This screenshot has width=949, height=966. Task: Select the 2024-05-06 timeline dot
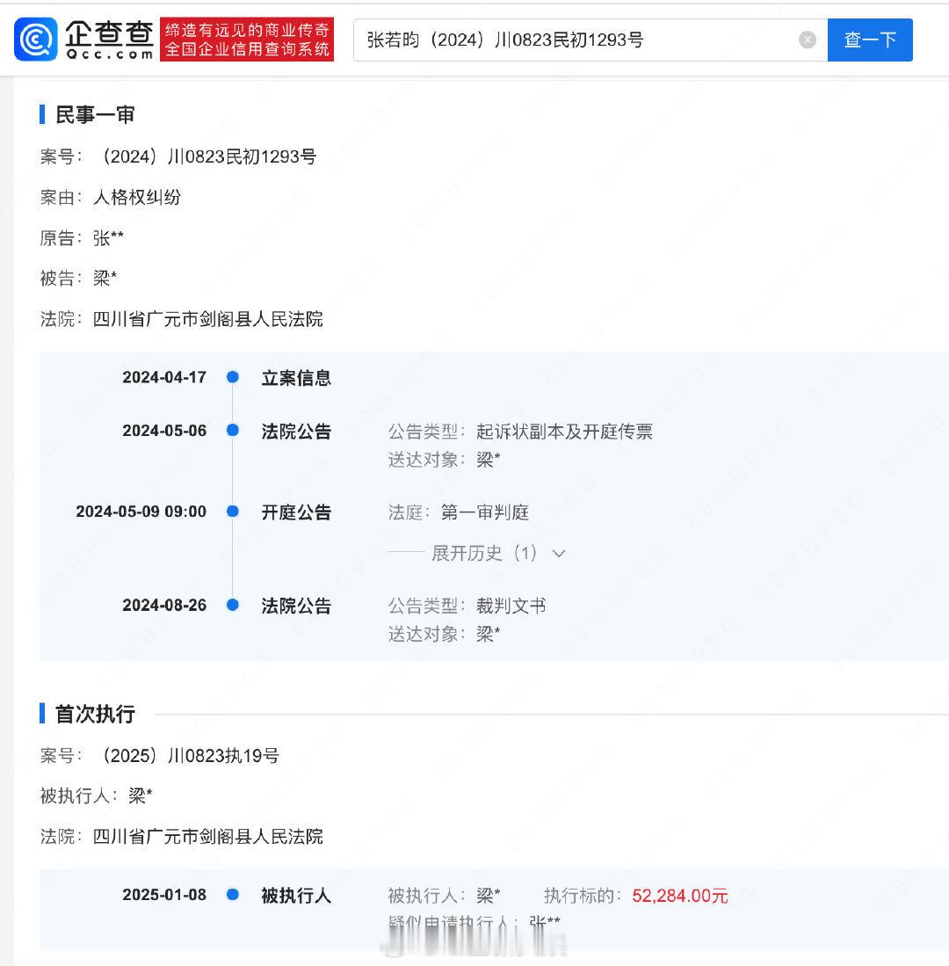click(233, 430)
